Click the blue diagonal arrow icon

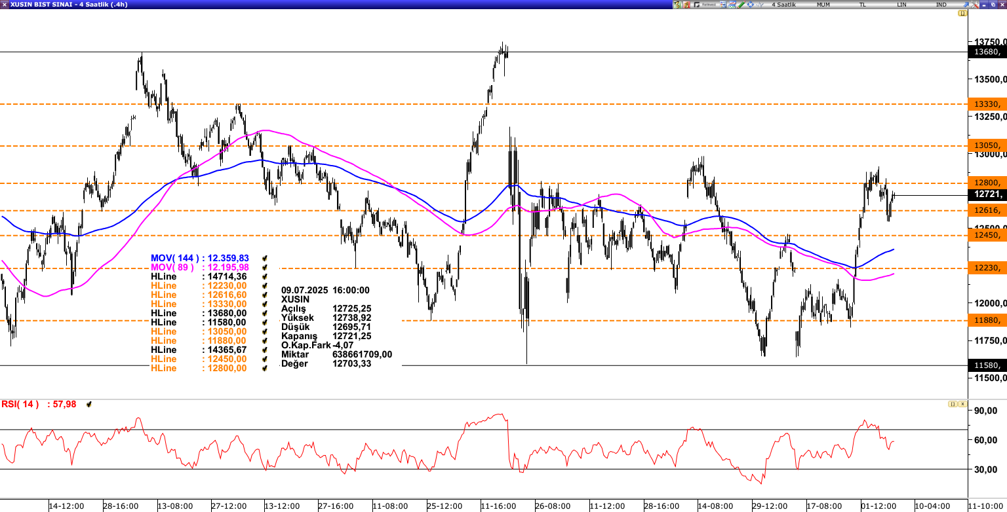(x=966, y=5)
